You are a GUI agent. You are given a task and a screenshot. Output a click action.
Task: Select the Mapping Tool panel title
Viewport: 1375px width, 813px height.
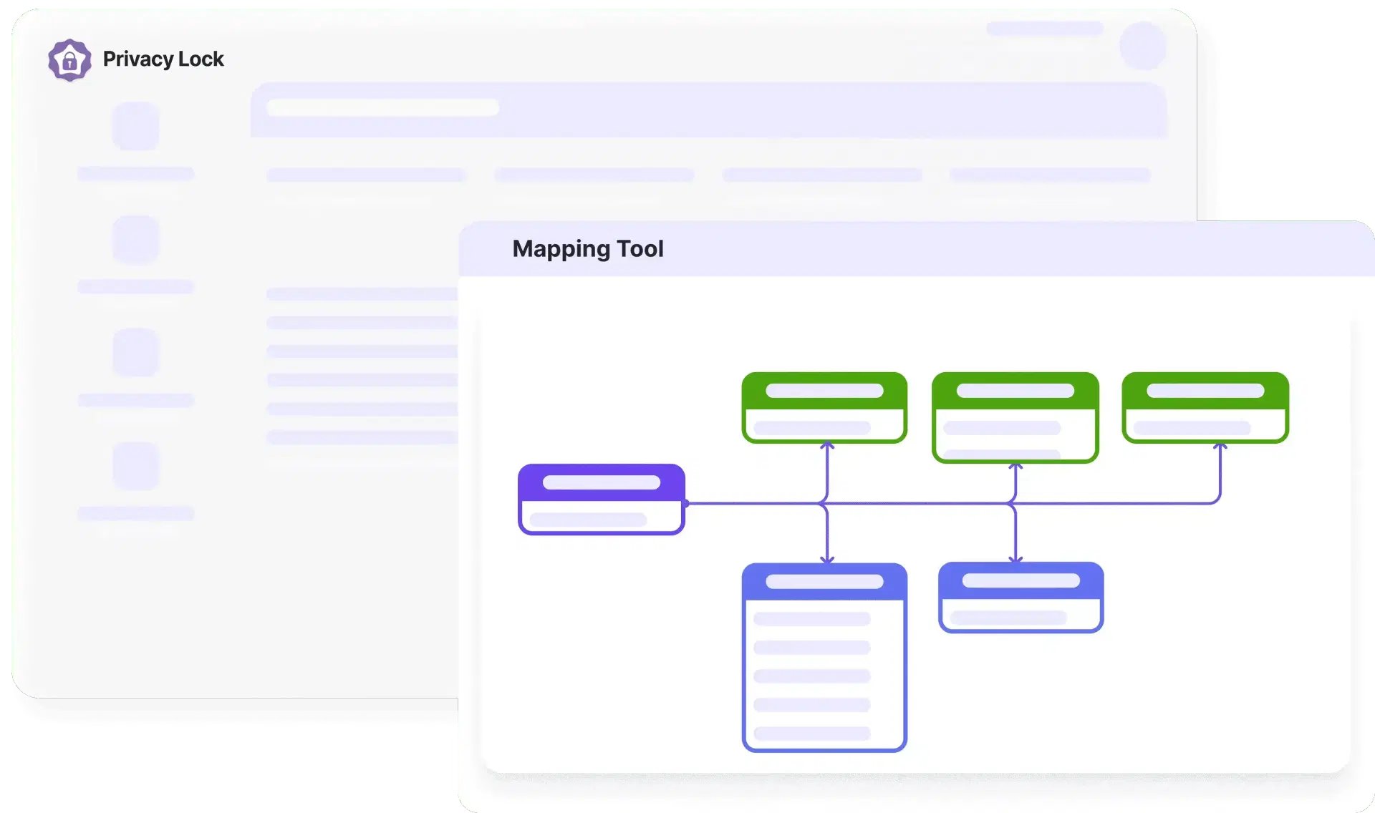(588, 249)
